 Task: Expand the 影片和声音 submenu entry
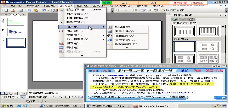[x=82, y=39]
